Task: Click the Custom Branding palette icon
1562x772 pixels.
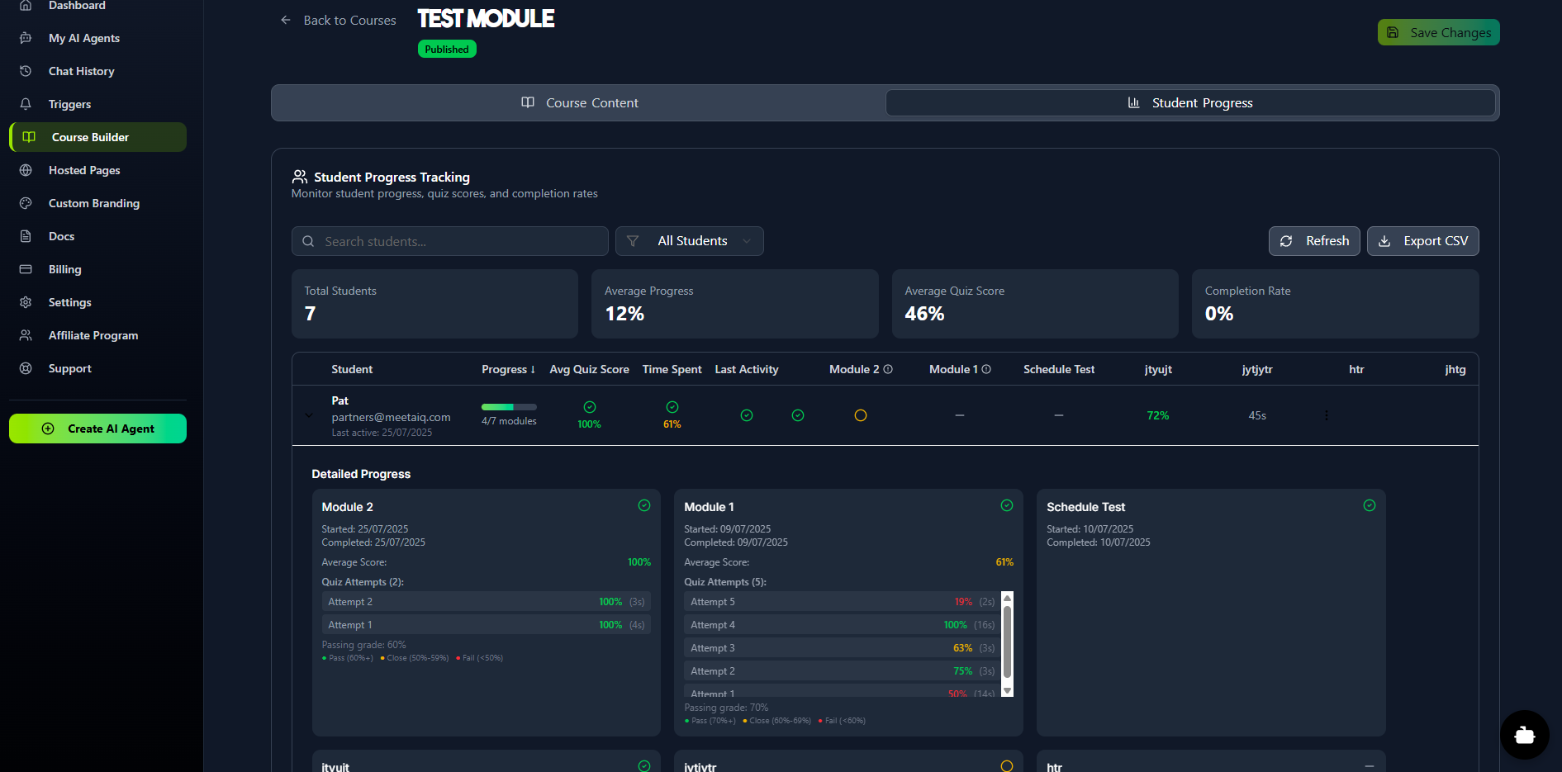Action: coord(26,203)
